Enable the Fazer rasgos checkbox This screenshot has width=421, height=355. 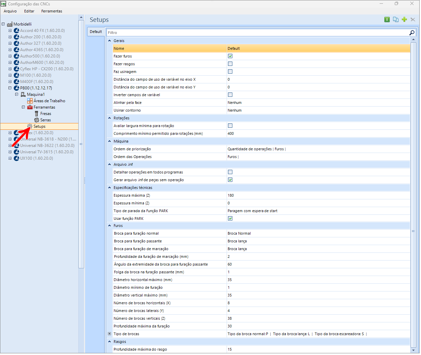230,64
